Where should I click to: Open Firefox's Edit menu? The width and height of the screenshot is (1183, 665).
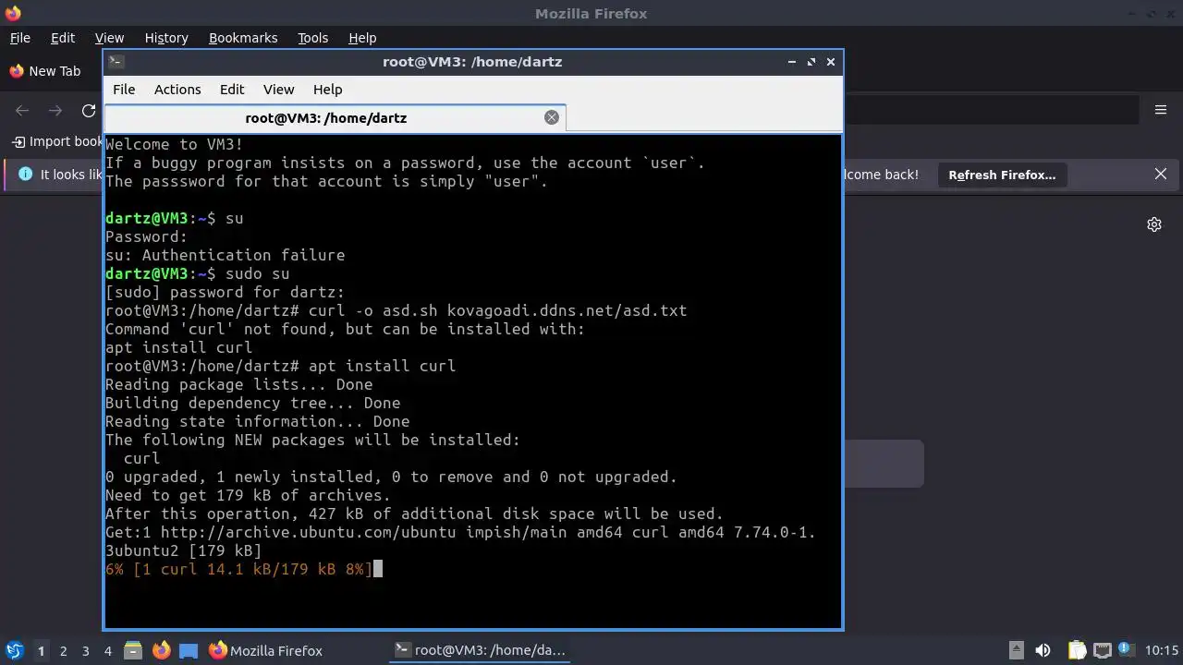pos(63,38)
